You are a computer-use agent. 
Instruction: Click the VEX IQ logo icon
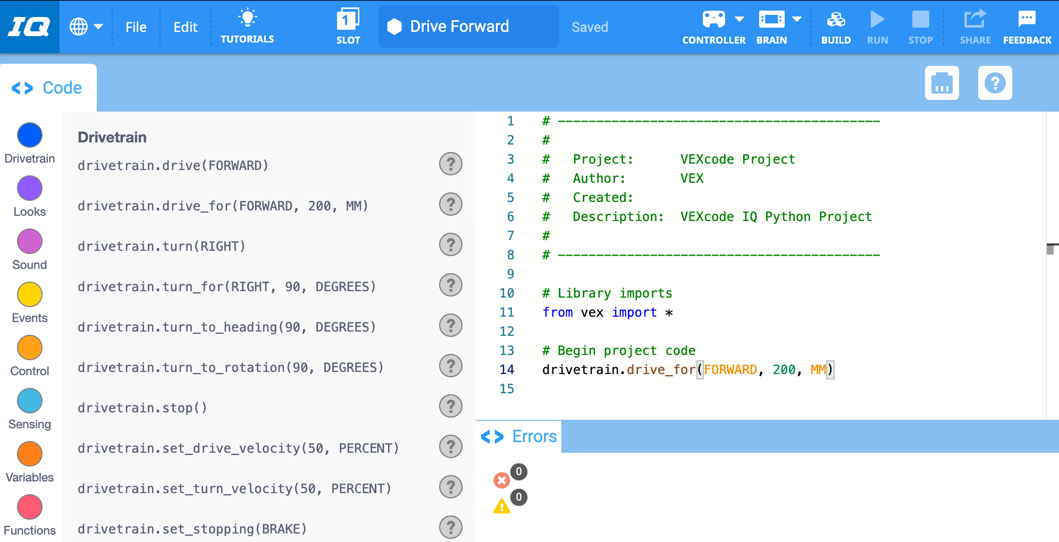(29, 27)
